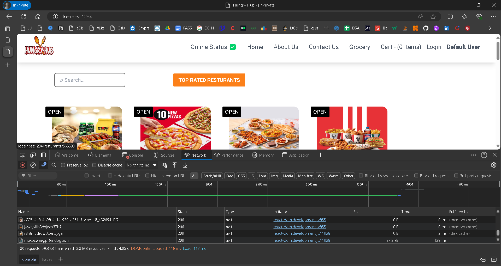Open the No throttling dropdown

pos(142,165)
